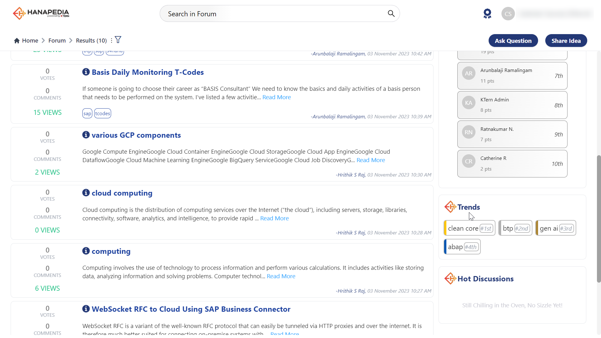The width and height of the screenshot is (601, 338).
Task: Read More on computing post
Action: 281,276
